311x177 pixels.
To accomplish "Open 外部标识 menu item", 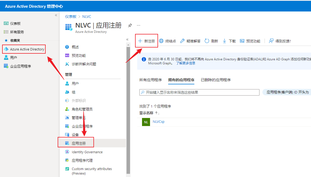I will point(75,101).
